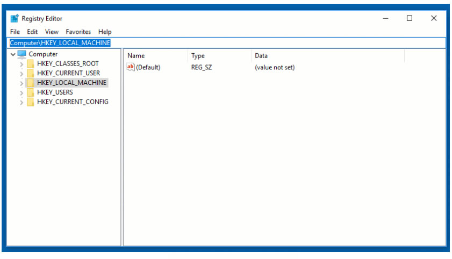
Task: Select the HKEY_CURRENT_USER key label
Action: pyautogui.click(x=68, y=73)
